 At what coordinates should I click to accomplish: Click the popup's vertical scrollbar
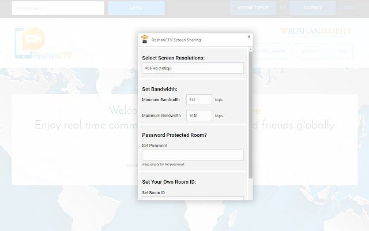point(251,115)
